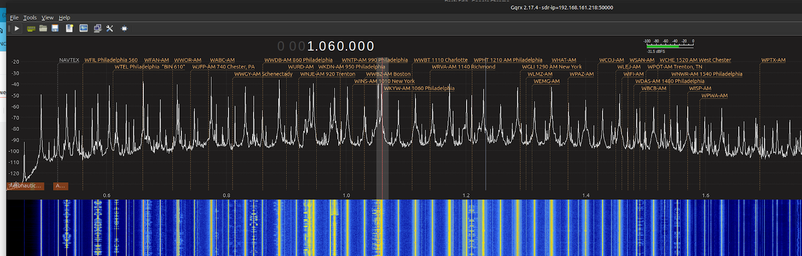Viewport: 802px width, 256px height.
Task: Select the WJFP-AM 740 Chester, PA bookmark
Action: (223, 67)
